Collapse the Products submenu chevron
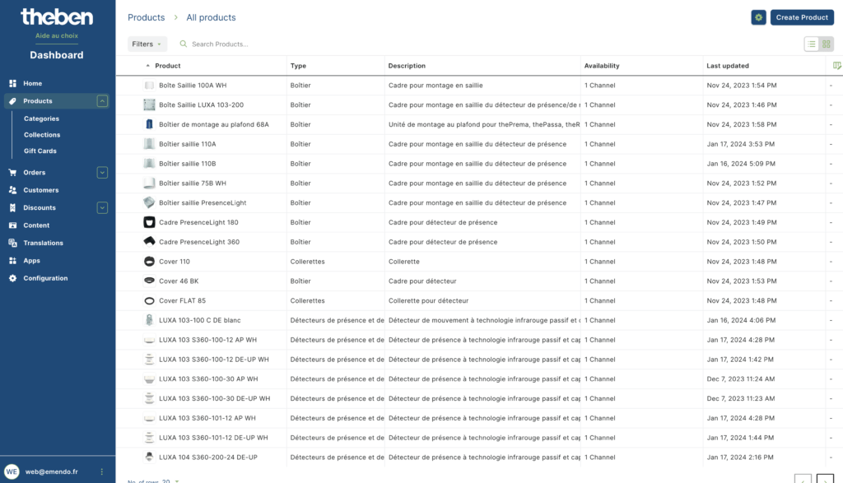 (102, 101)
